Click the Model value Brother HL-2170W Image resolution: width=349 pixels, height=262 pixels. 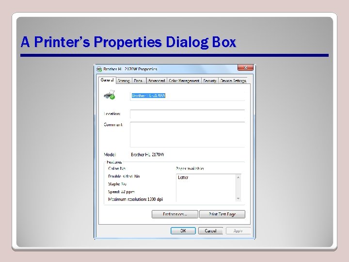[x=147, y=155]
